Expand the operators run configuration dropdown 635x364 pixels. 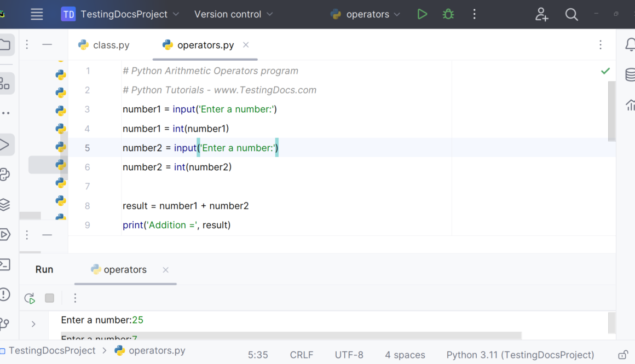pyautogui.click(x=367, y=14)
